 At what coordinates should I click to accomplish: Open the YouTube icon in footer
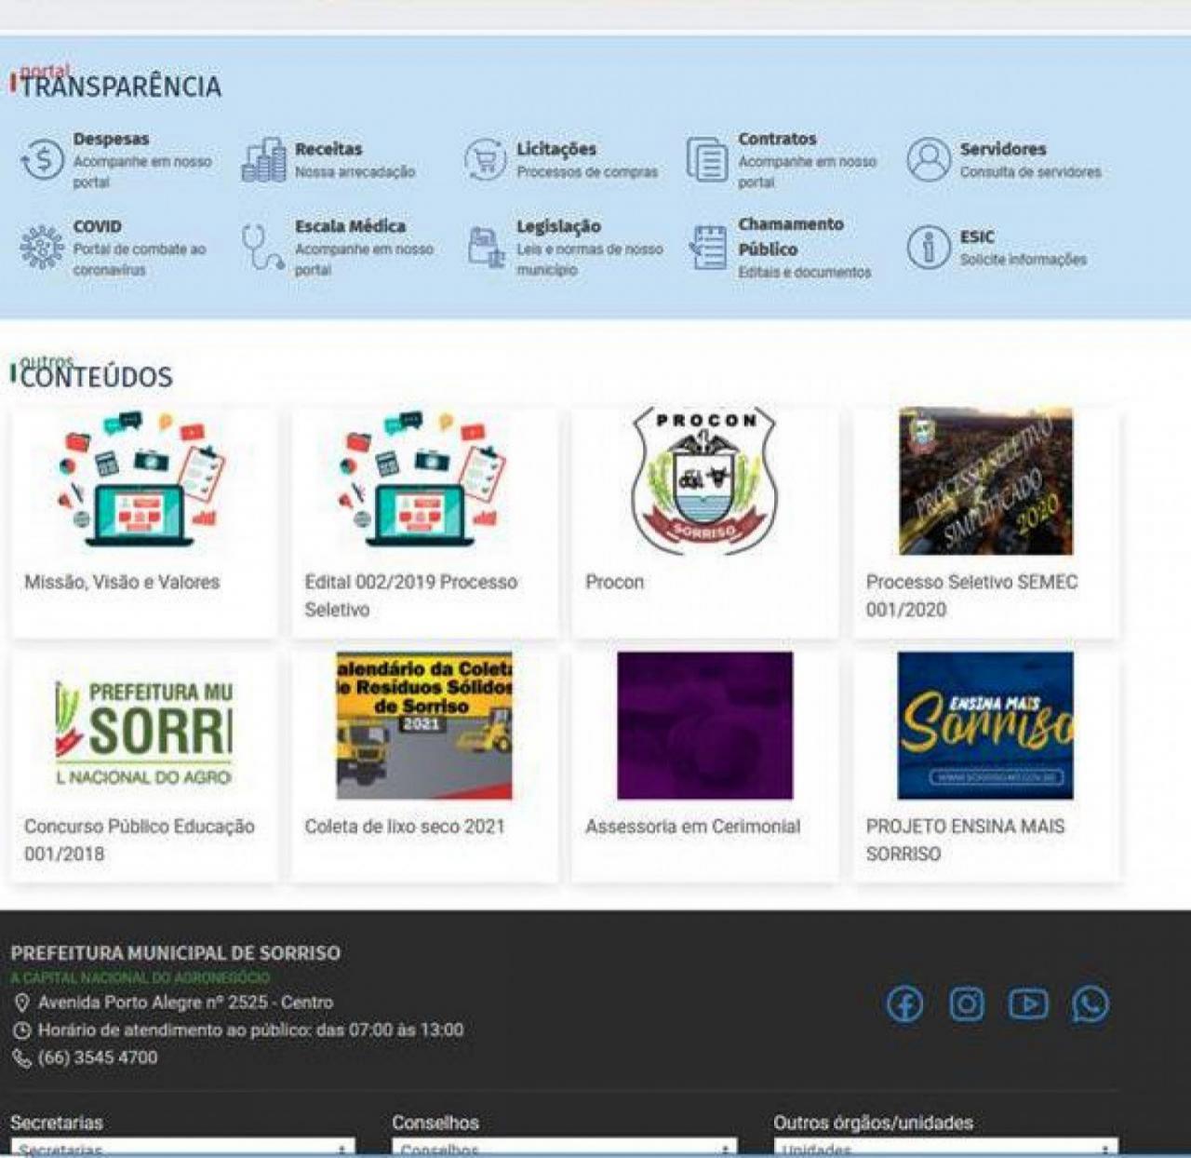pos(1028,1004)
